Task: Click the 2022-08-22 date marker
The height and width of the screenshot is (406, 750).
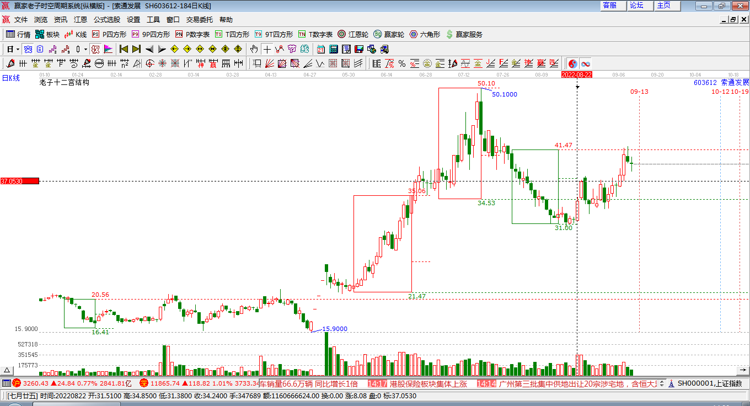Action: coord(576,74)
